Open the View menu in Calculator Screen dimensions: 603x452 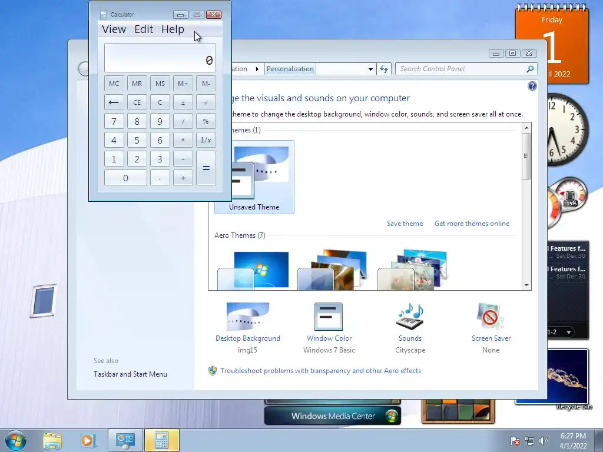[114, 29]
